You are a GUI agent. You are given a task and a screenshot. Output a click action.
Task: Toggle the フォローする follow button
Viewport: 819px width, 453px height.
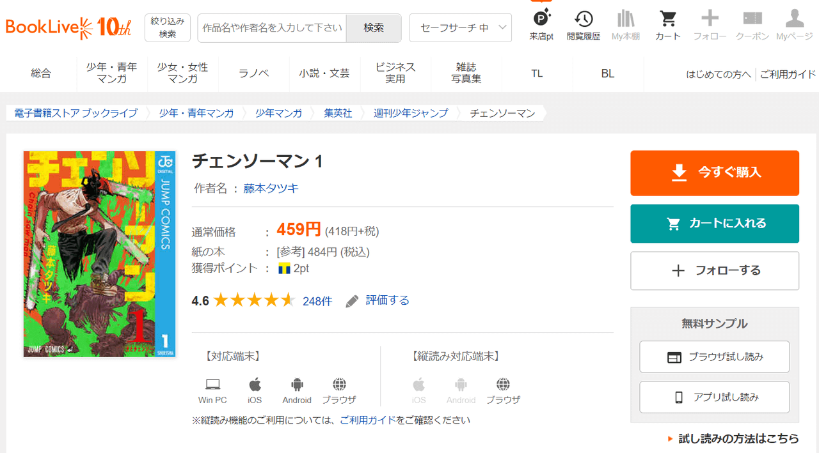coord(715,271)
